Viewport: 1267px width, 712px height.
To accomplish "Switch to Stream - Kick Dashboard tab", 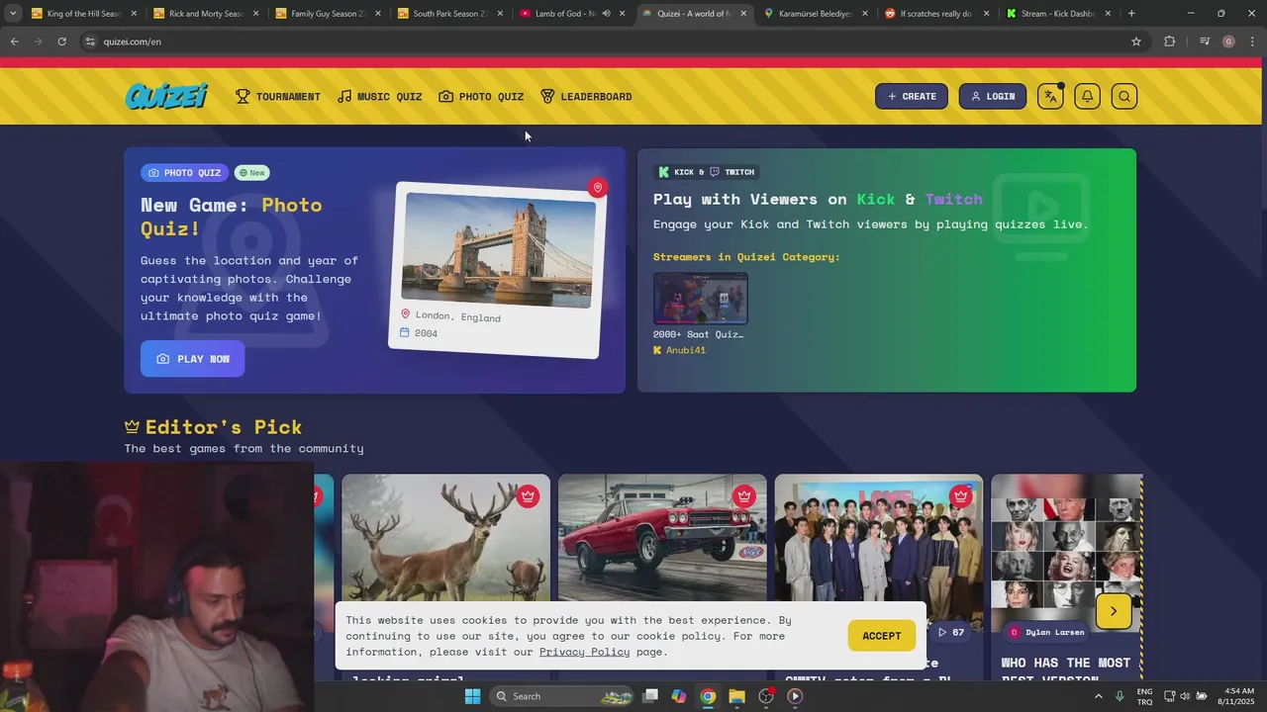I will coord(1057,14).
